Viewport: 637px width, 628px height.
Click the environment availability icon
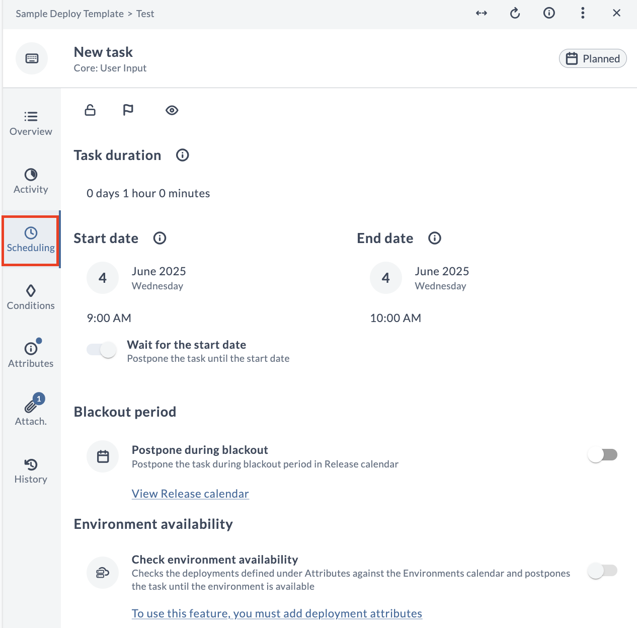(103, 573)
